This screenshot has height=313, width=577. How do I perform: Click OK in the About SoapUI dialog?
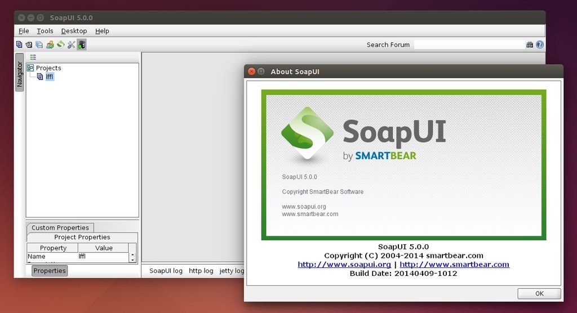tap(539, 293)
